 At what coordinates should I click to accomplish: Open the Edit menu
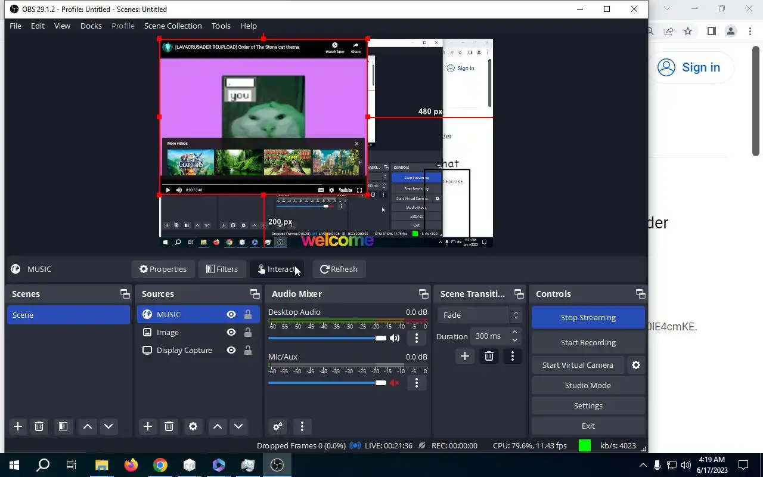(38, 26)
